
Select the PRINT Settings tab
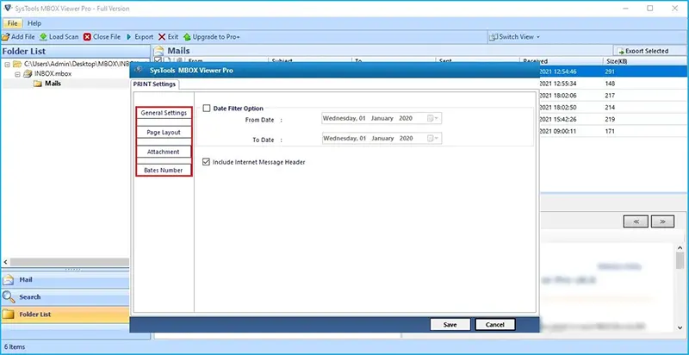(154, 84)
